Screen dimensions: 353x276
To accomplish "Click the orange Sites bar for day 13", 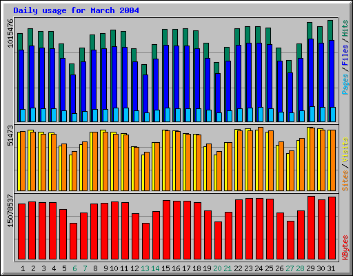I will click(x=147, y=171).
